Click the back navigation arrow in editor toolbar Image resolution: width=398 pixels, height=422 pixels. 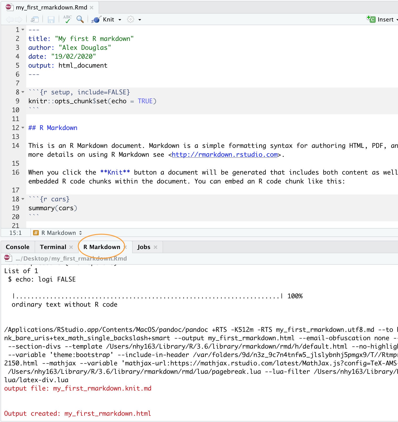pos(10,19)
